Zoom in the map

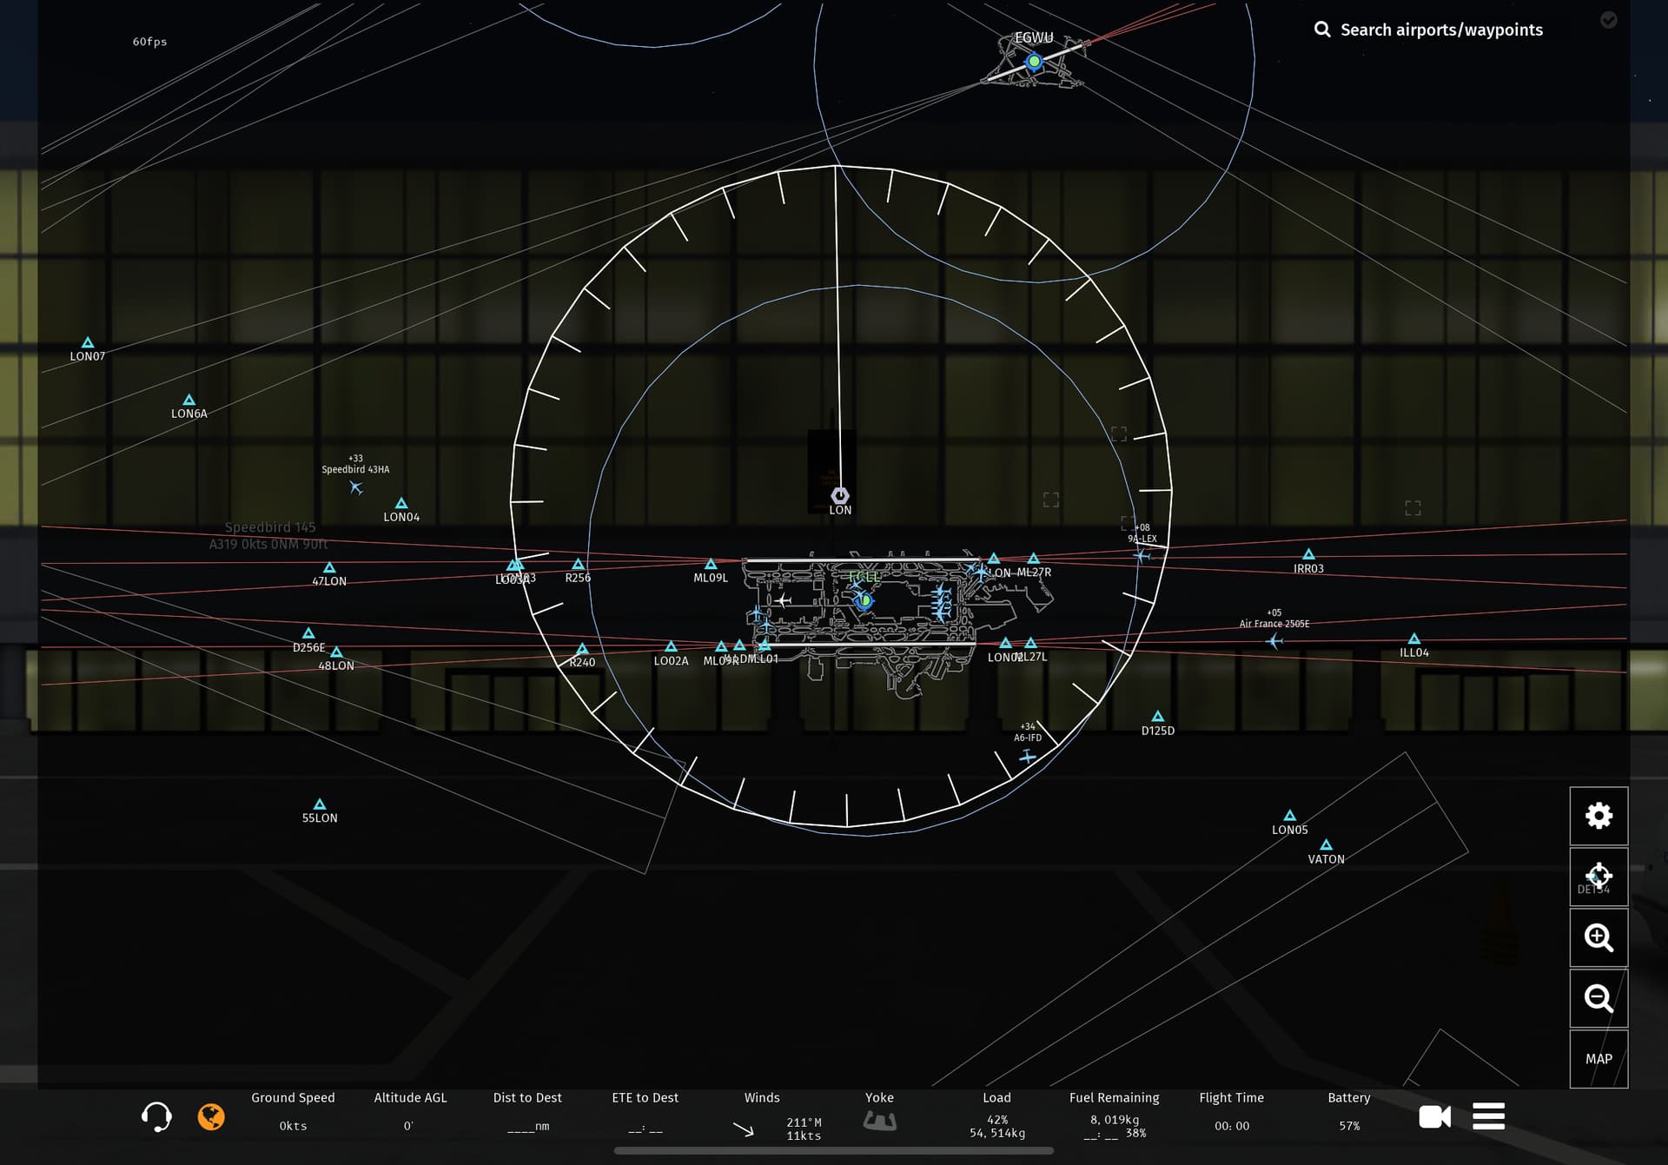[1598, 937]
